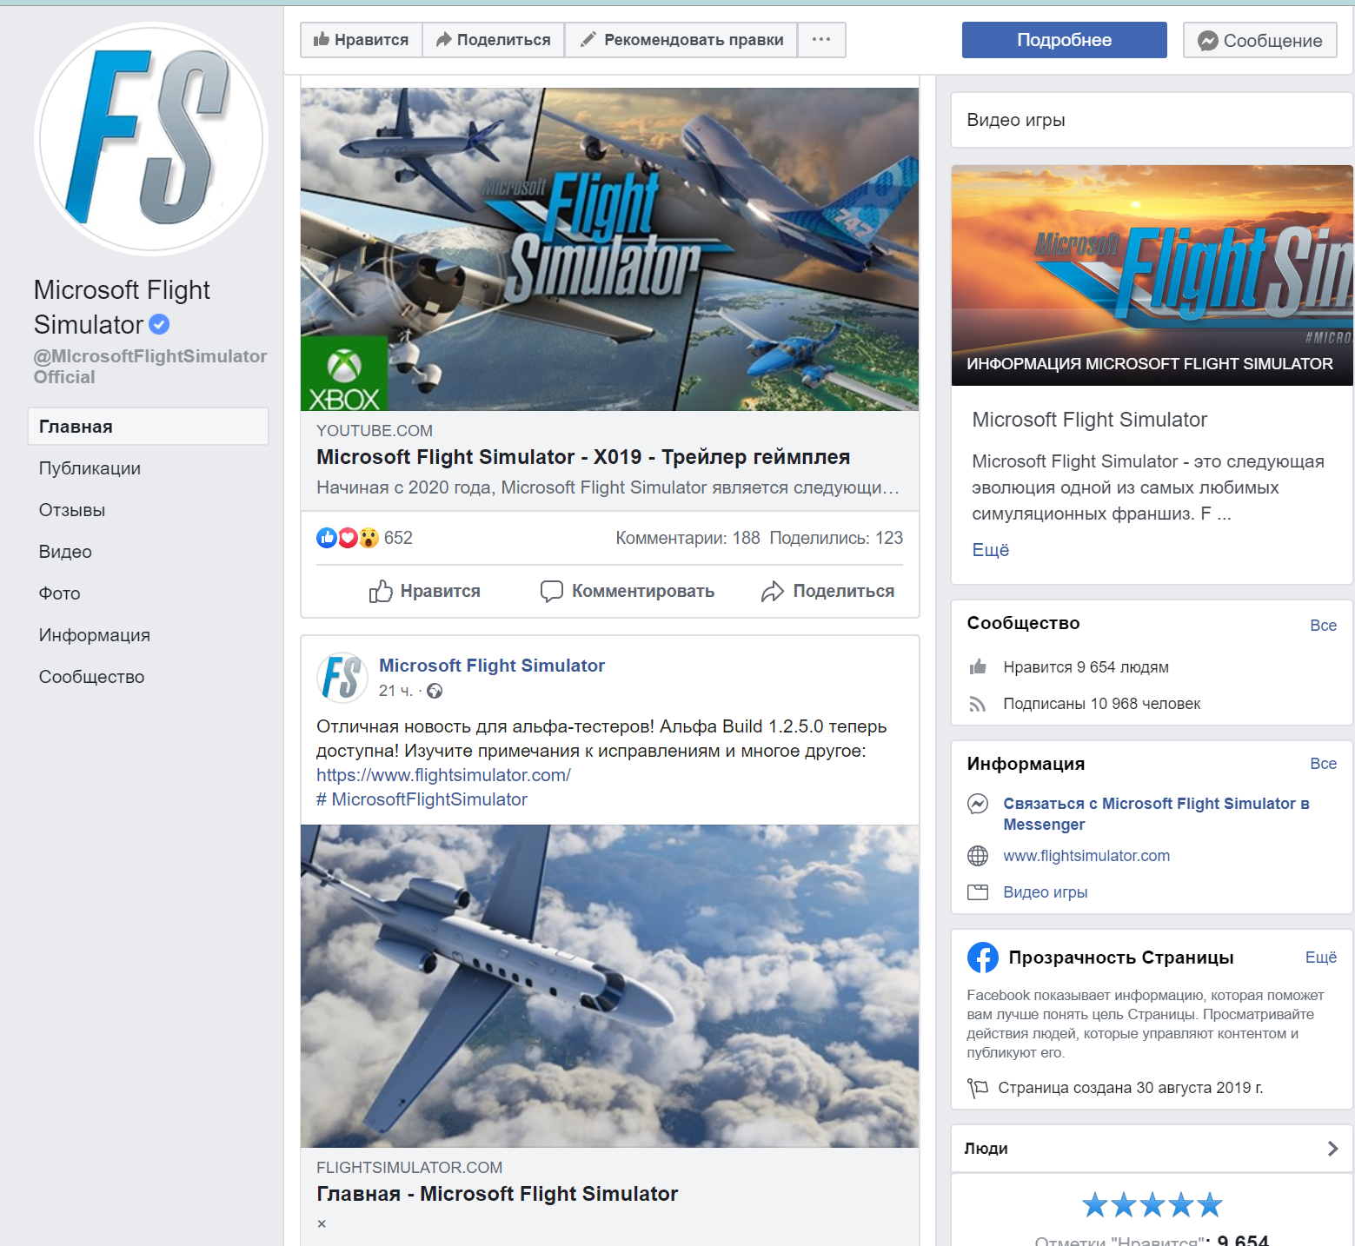Open the X019 Трейлер геймплея title link
The width and height of the screenshot is (1355, 1246).
coord(583,457)
